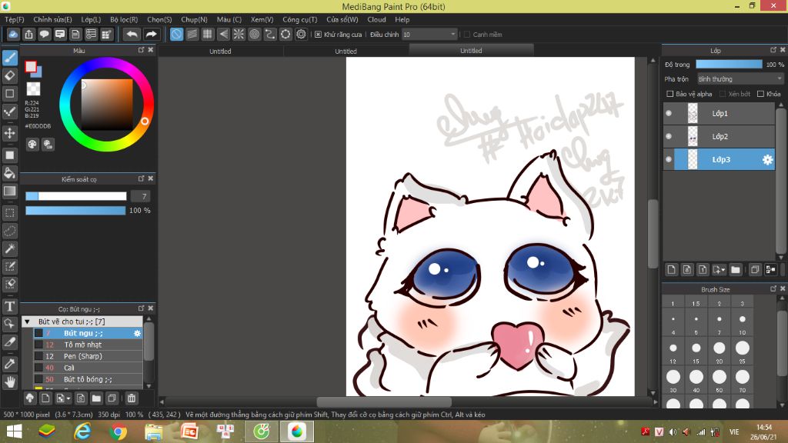Delete brush using trash icon
788x443 pixels.
(x=131, y=398)
